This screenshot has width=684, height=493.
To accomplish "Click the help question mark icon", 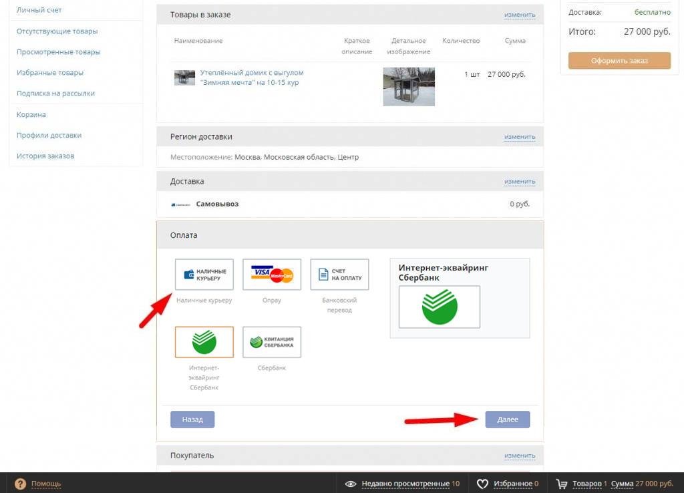I will tap(20, 484).
